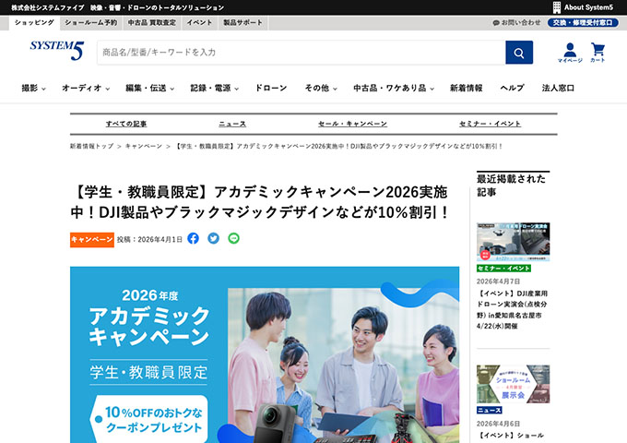This screenshot has width=627, height=443.
Task: Open the ドローン menu item
Action: point(271,88)
